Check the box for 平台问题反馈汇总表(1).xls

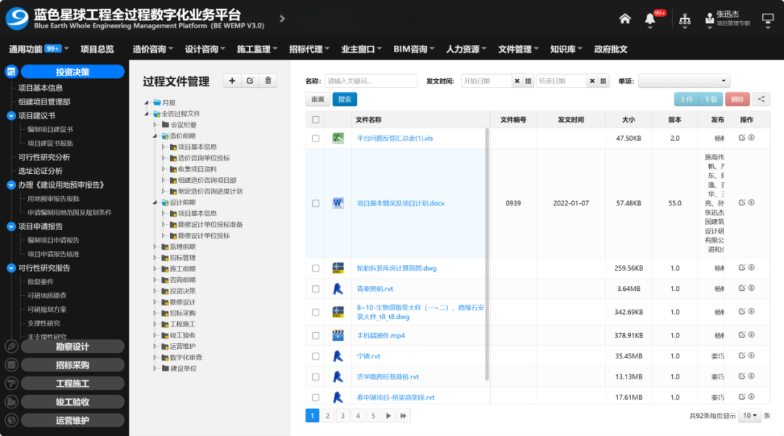pyautogui.click(x=315, y=139)
